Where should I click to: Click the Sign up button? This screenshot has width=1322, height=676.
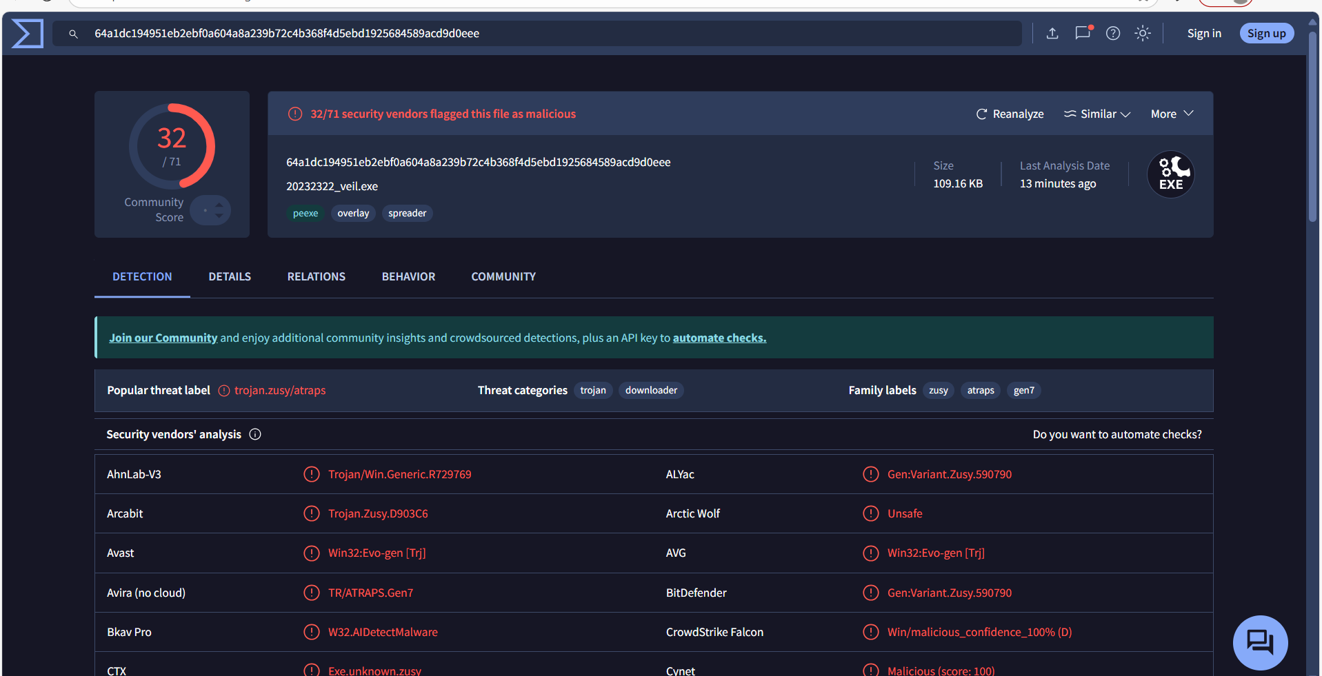coord(1267,33)
